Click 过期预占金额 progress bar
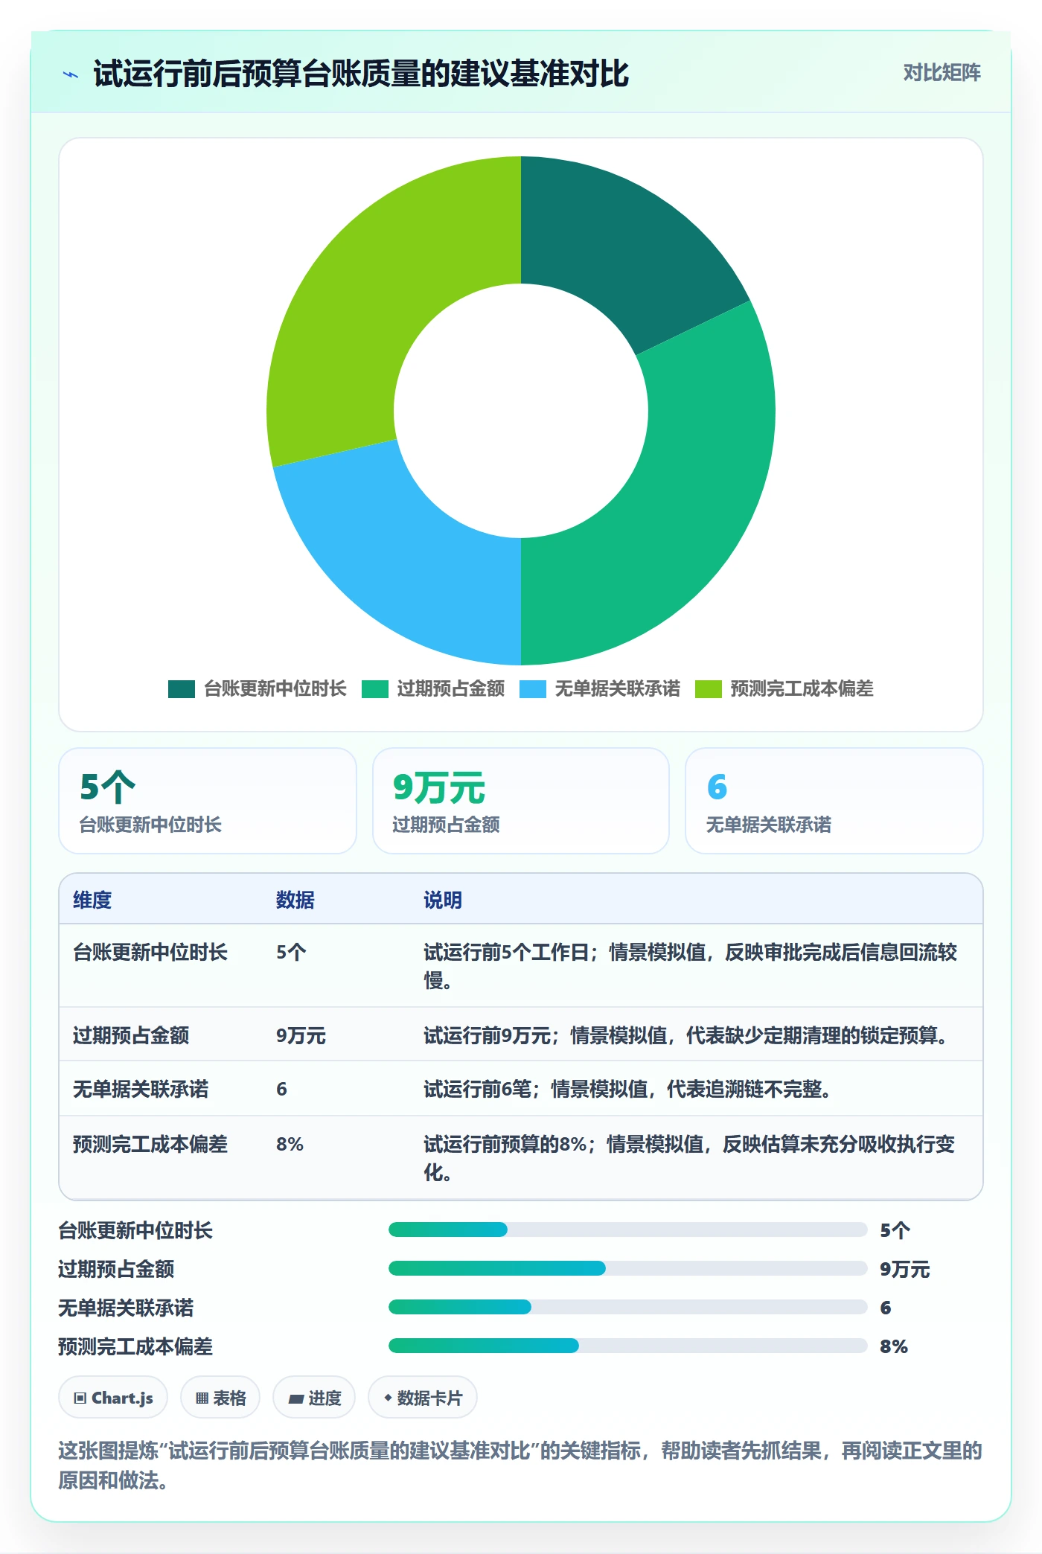This screenshot has width=1042, height=1554. click(x=627, y=1268)
